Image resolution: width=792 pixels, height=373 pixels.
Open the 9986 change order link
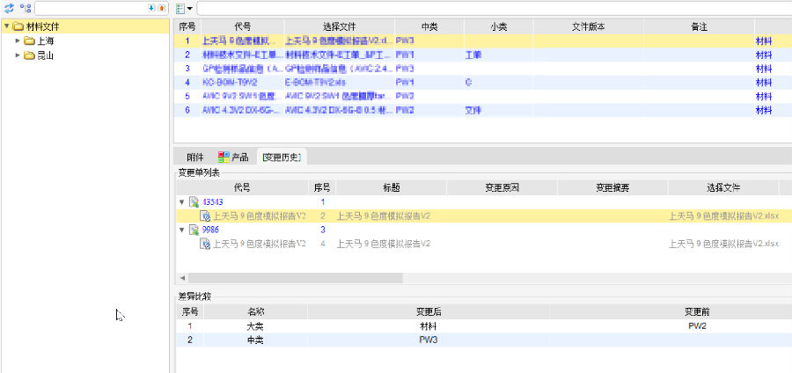point(211,230)
